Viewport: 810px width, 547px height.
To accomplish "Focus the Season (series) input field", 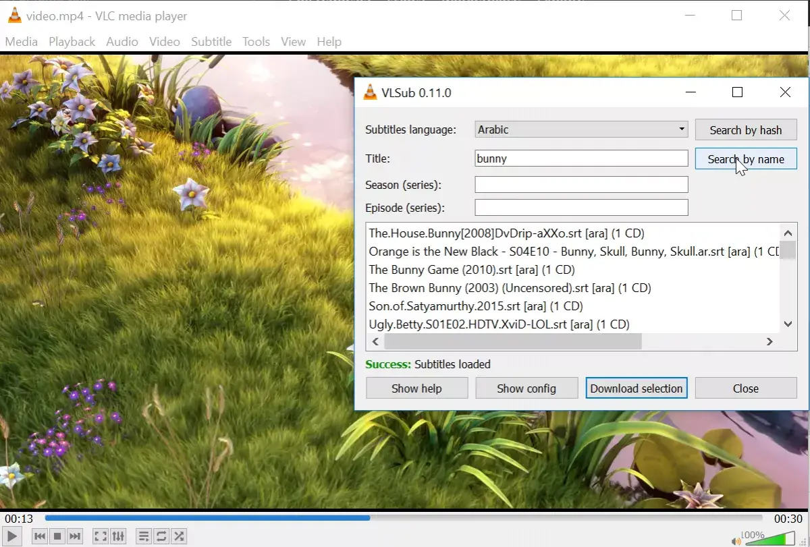I will (581, 184).
